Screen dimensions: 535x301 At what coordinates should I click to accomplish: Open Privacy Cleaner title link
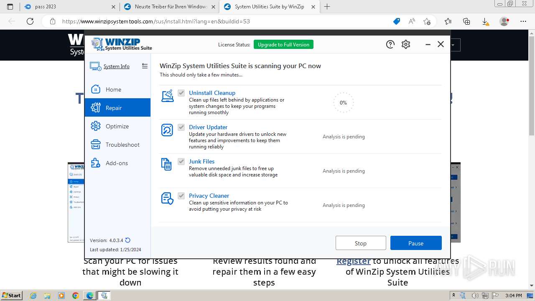209,196
